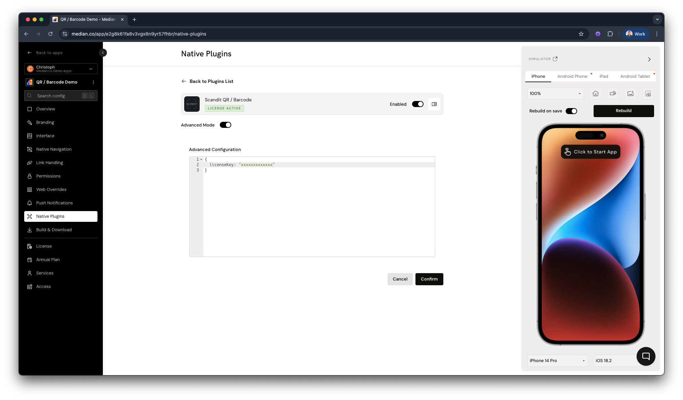
Task: Expand the Christoph account switcher
Action: 61,69
